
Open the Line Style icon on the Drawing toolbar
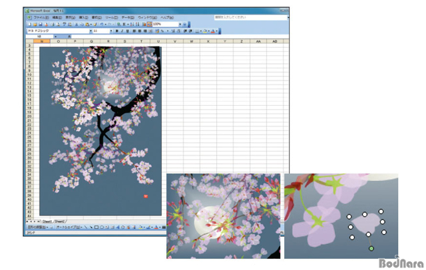164,227
